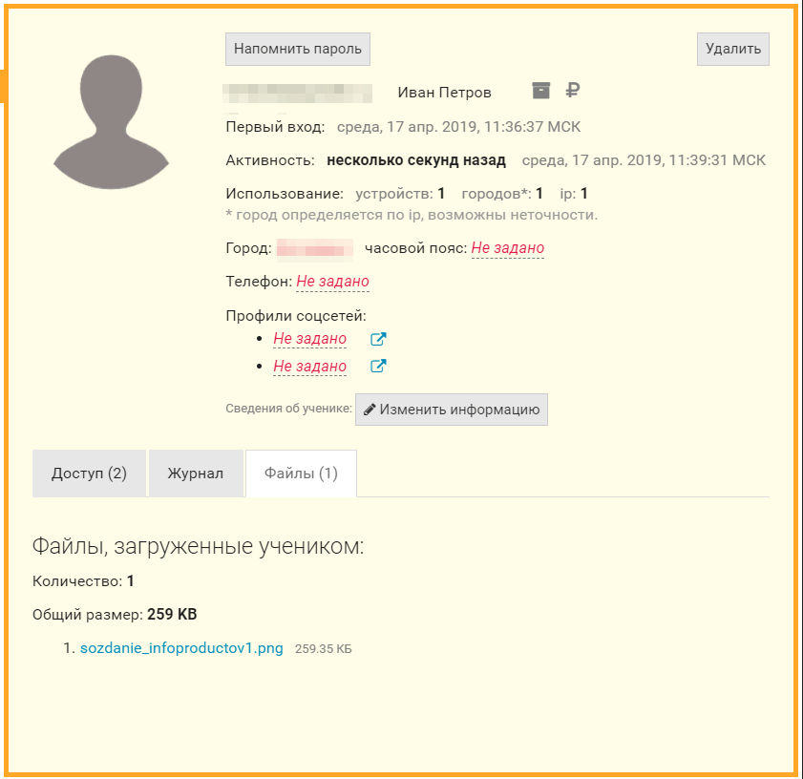Click the blurred Город value

pyautogui.click(x=314, y=248)
